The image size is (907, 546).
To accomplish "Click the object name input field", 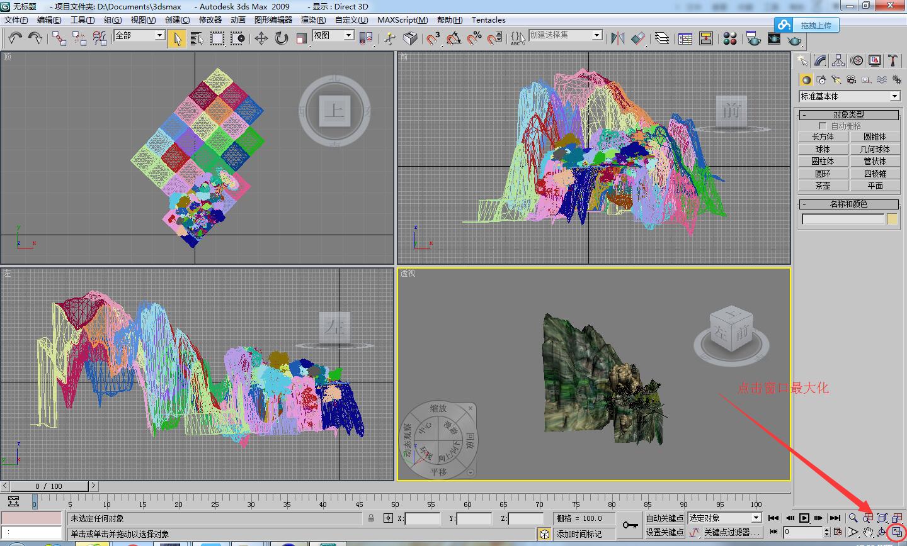I will pos(843,219).
